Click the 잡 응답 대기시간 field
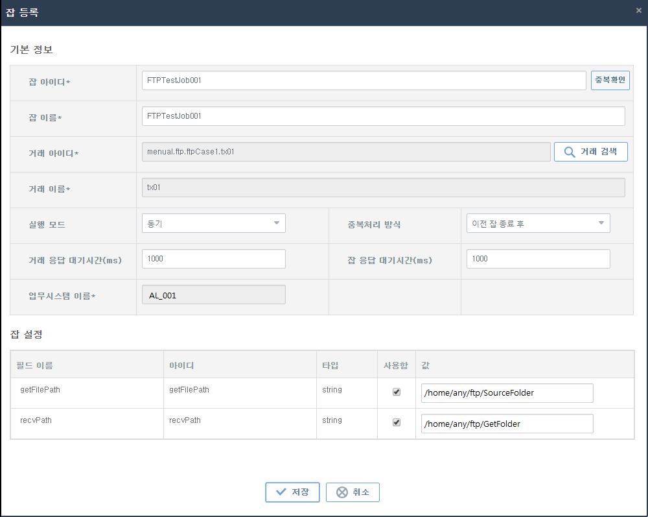This screenshot has width=648, height=517. pos(538,259)
